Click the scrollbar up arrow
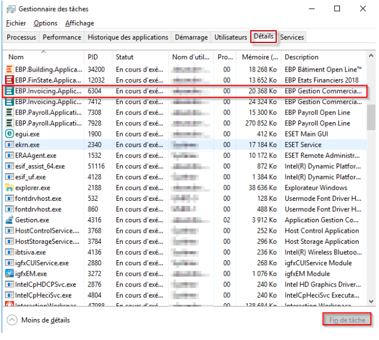 click(371, 56)
